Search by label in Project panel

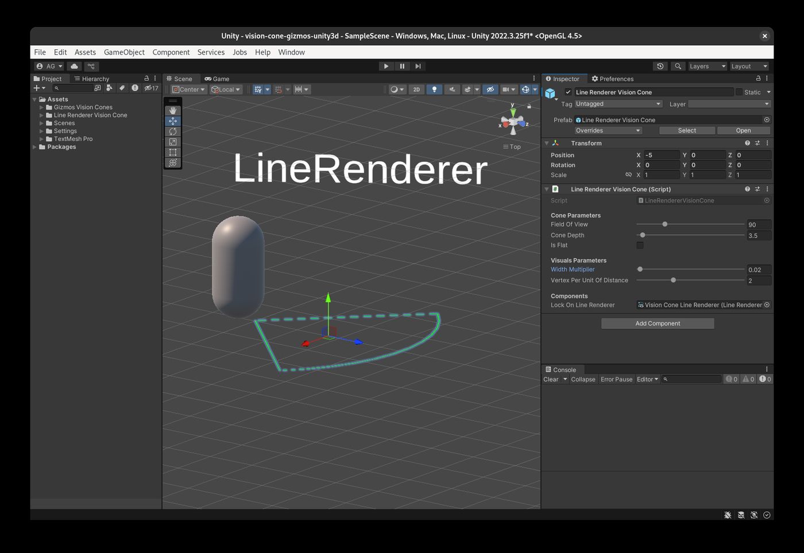click(x=122, y=88)
